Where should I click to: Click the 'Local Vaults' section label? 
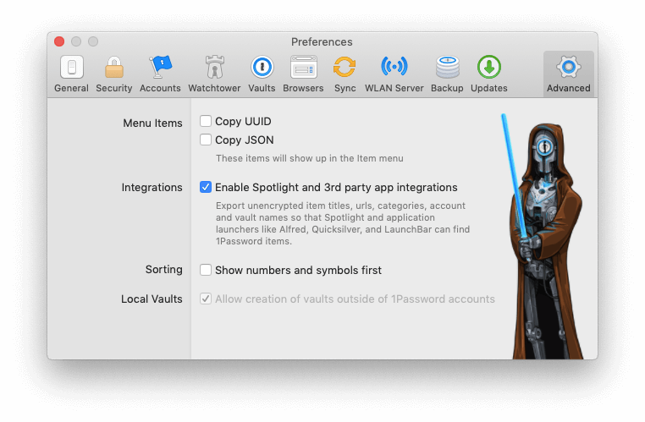click(x=152, y=299)
